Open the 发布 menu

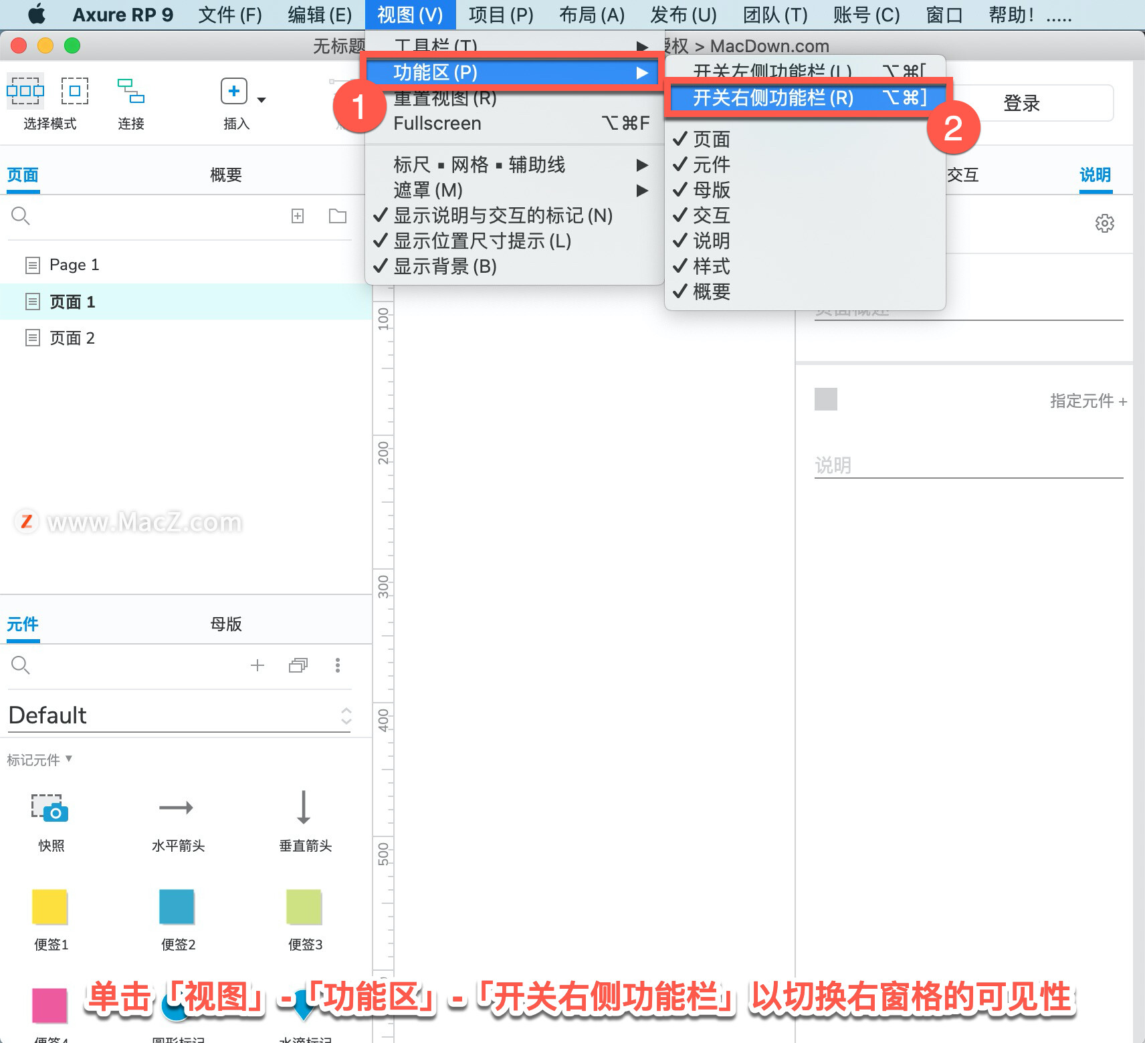click(x=683, y=14)
